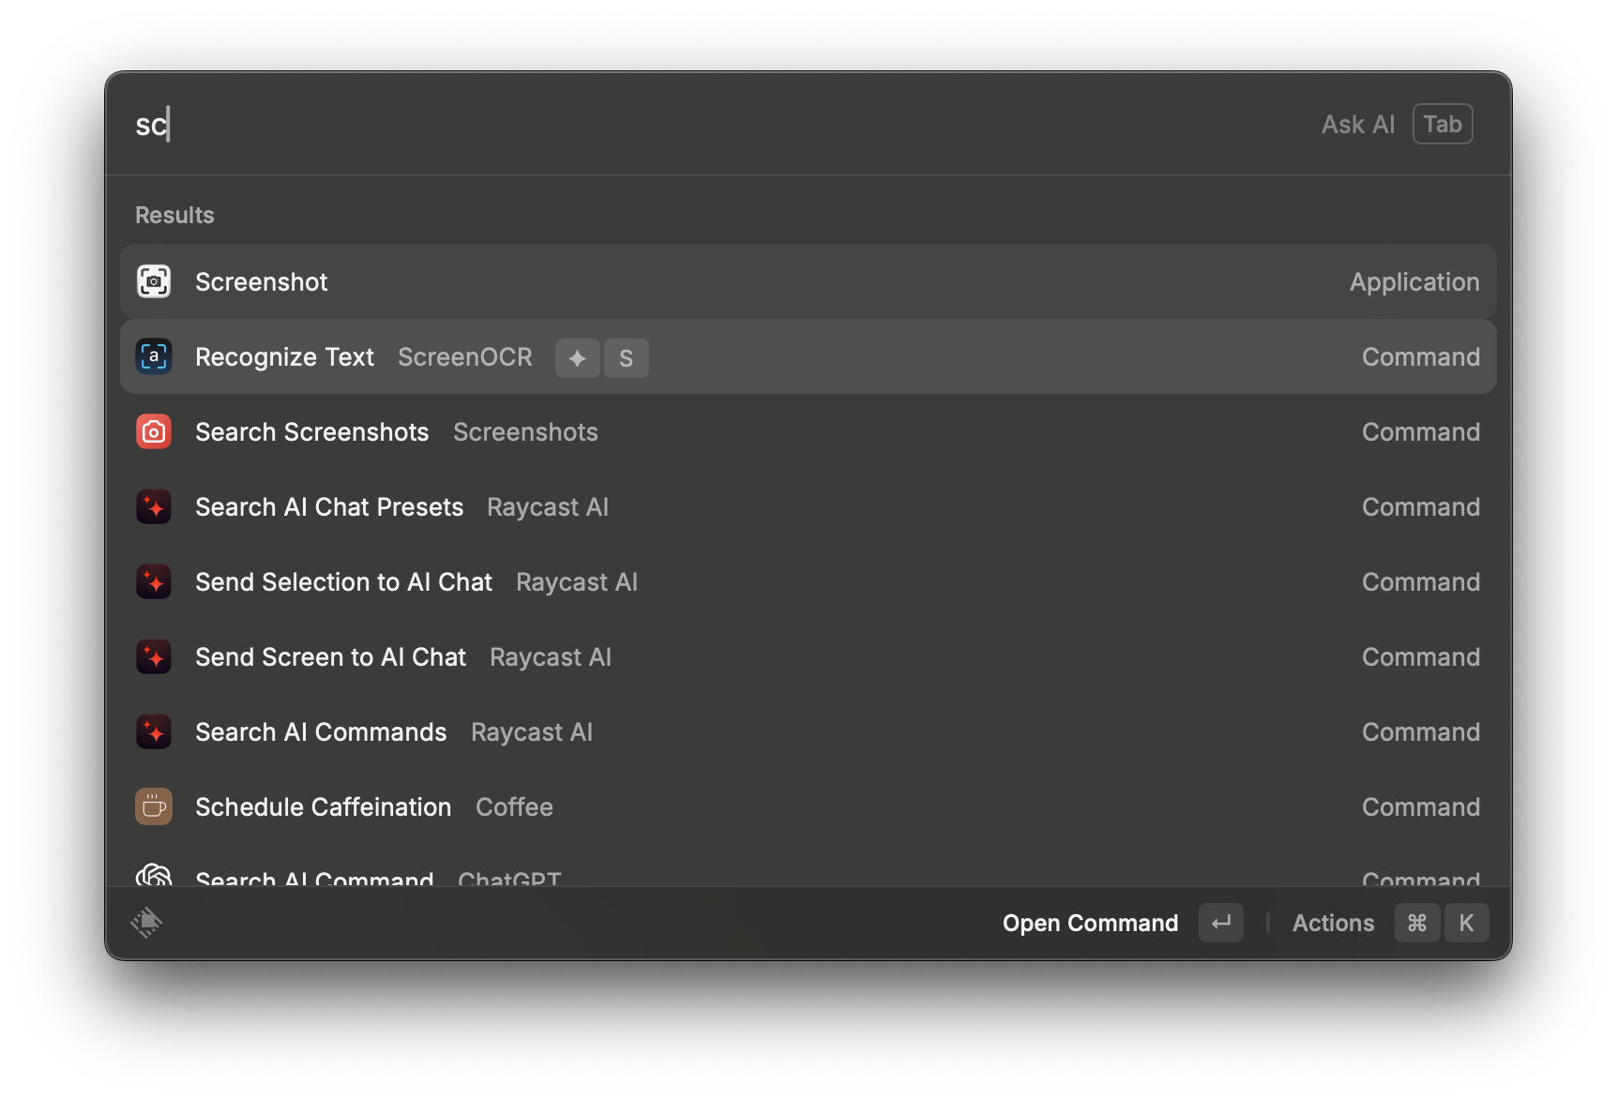Click 'Command' label on Schedule Caffeination row
The image size is (1617, 1099).
click(1421, 807)
